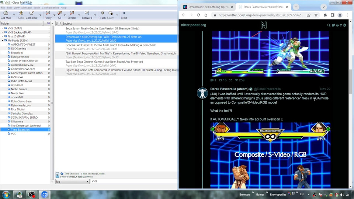This screenshot has height=199, width=354.
Task: Expand the VNS Backup (IMAP) account
Action: [2, 32]
